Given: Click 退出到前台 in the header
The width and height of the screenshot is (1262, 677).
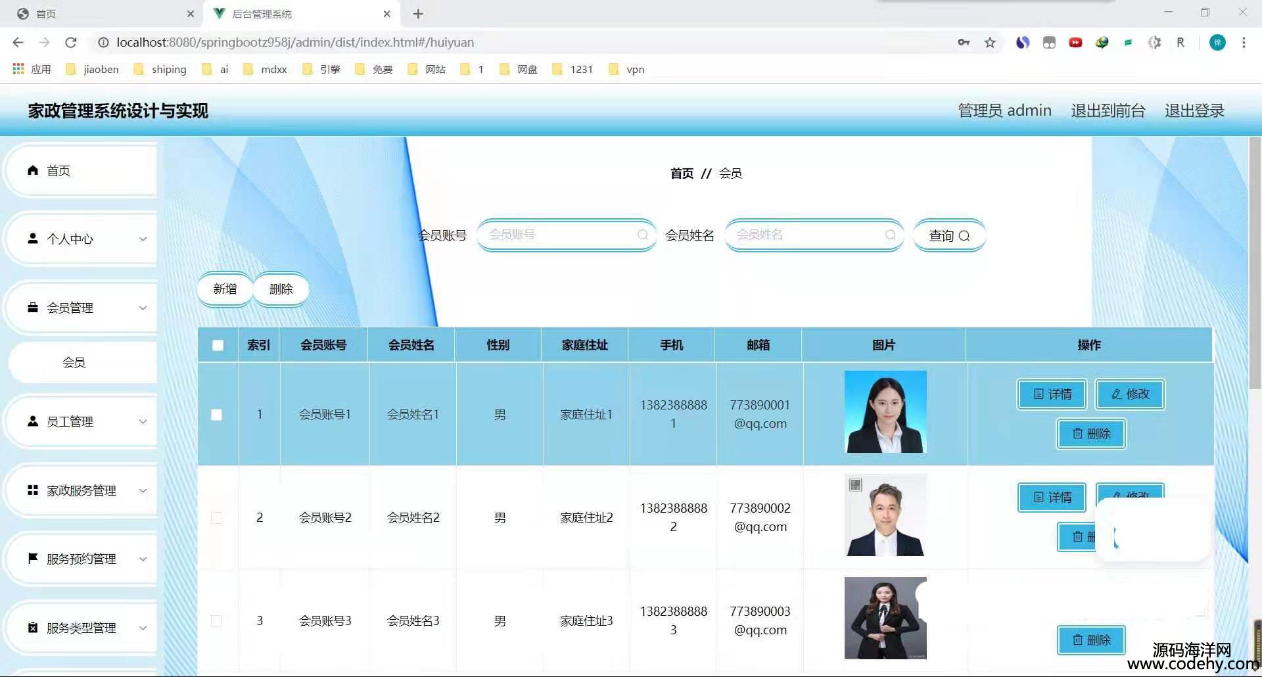Looking at the screenshot, I should point(1108,110).
